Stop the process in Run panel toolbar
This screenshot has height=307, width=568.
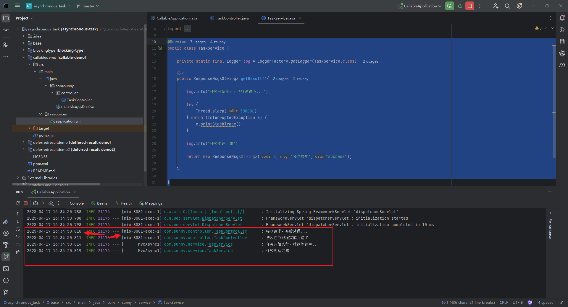pos(26,203)
